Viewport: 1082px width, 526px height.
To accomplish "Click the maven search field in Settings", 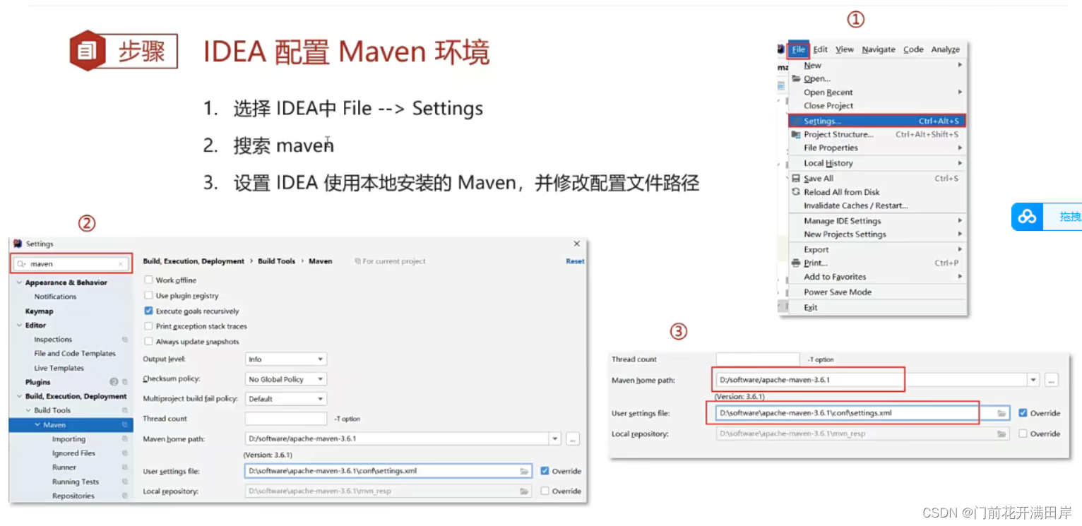I will pos(72,264).
